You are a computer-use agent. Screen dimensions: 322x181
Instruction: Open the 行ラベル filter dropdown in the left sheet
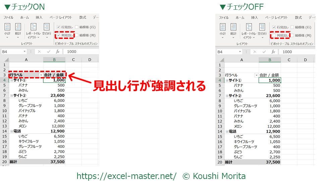[41, 75]
